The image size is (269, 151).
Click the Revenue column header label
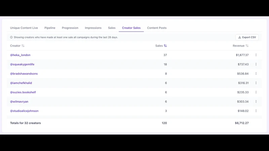[238, 46]
